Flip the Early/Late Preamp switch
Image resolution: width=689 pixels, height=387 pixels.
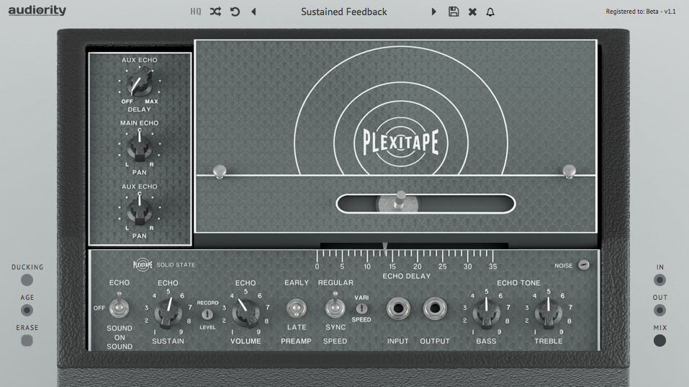coord(296,308)
